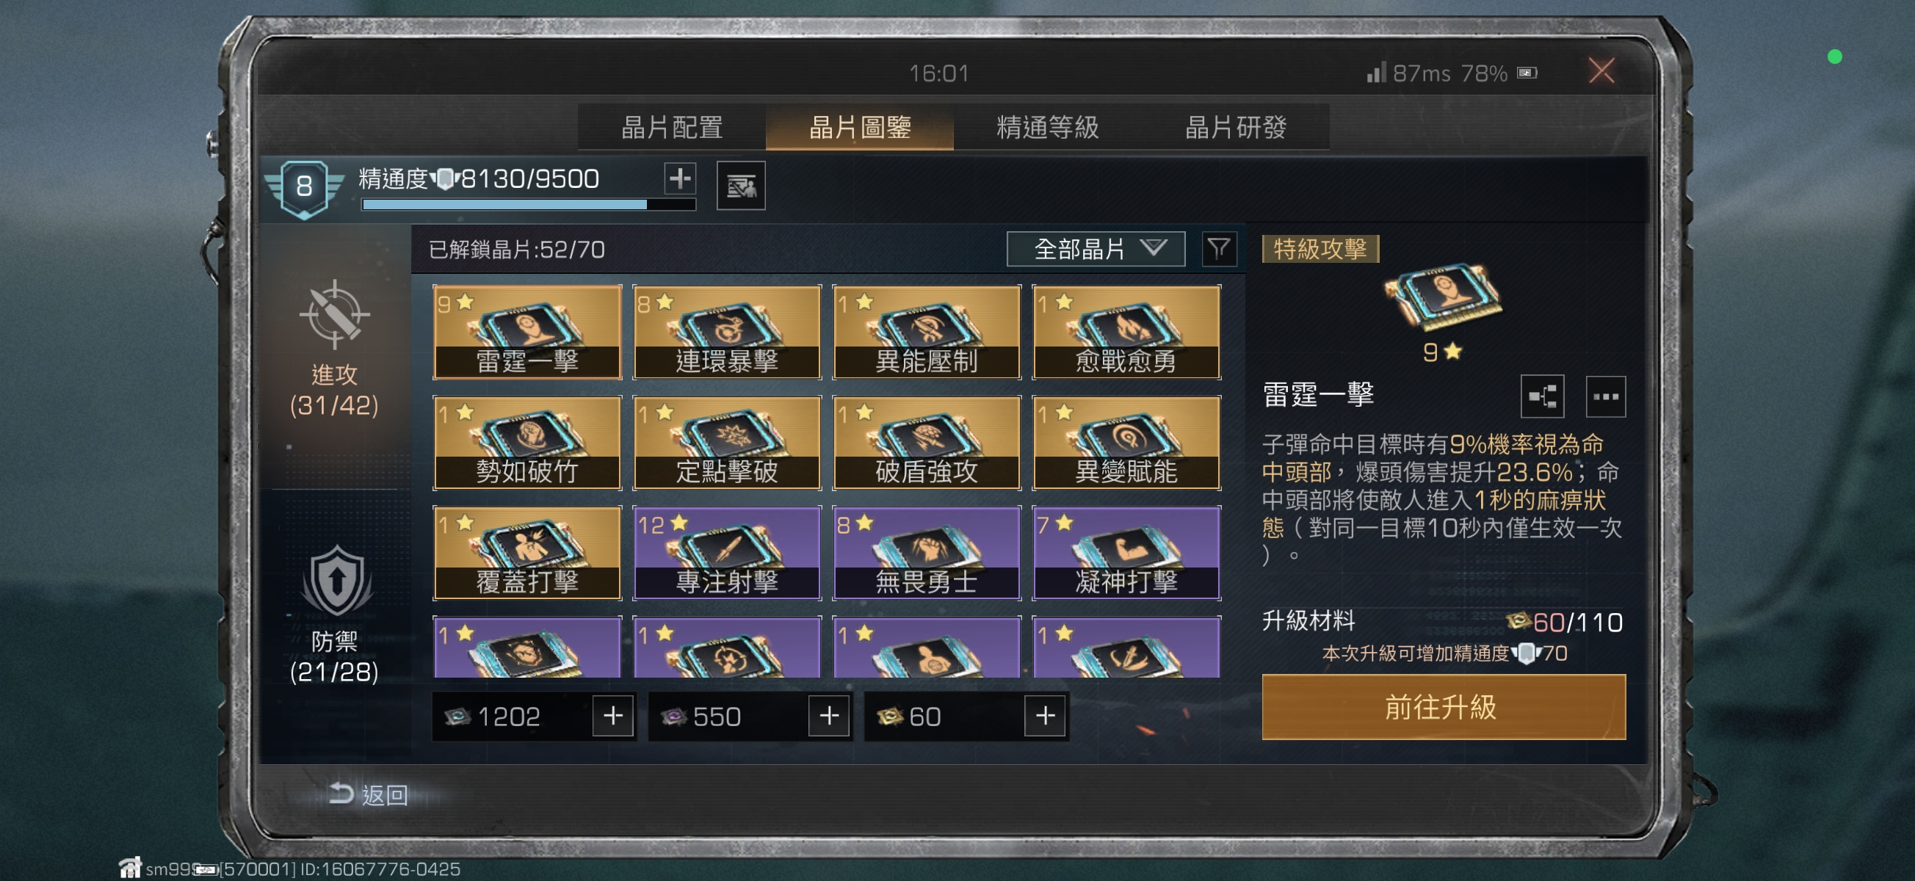Click the 前往升級 upgrade button
The image size is (1915, 881).
[x=1443, y=706]
